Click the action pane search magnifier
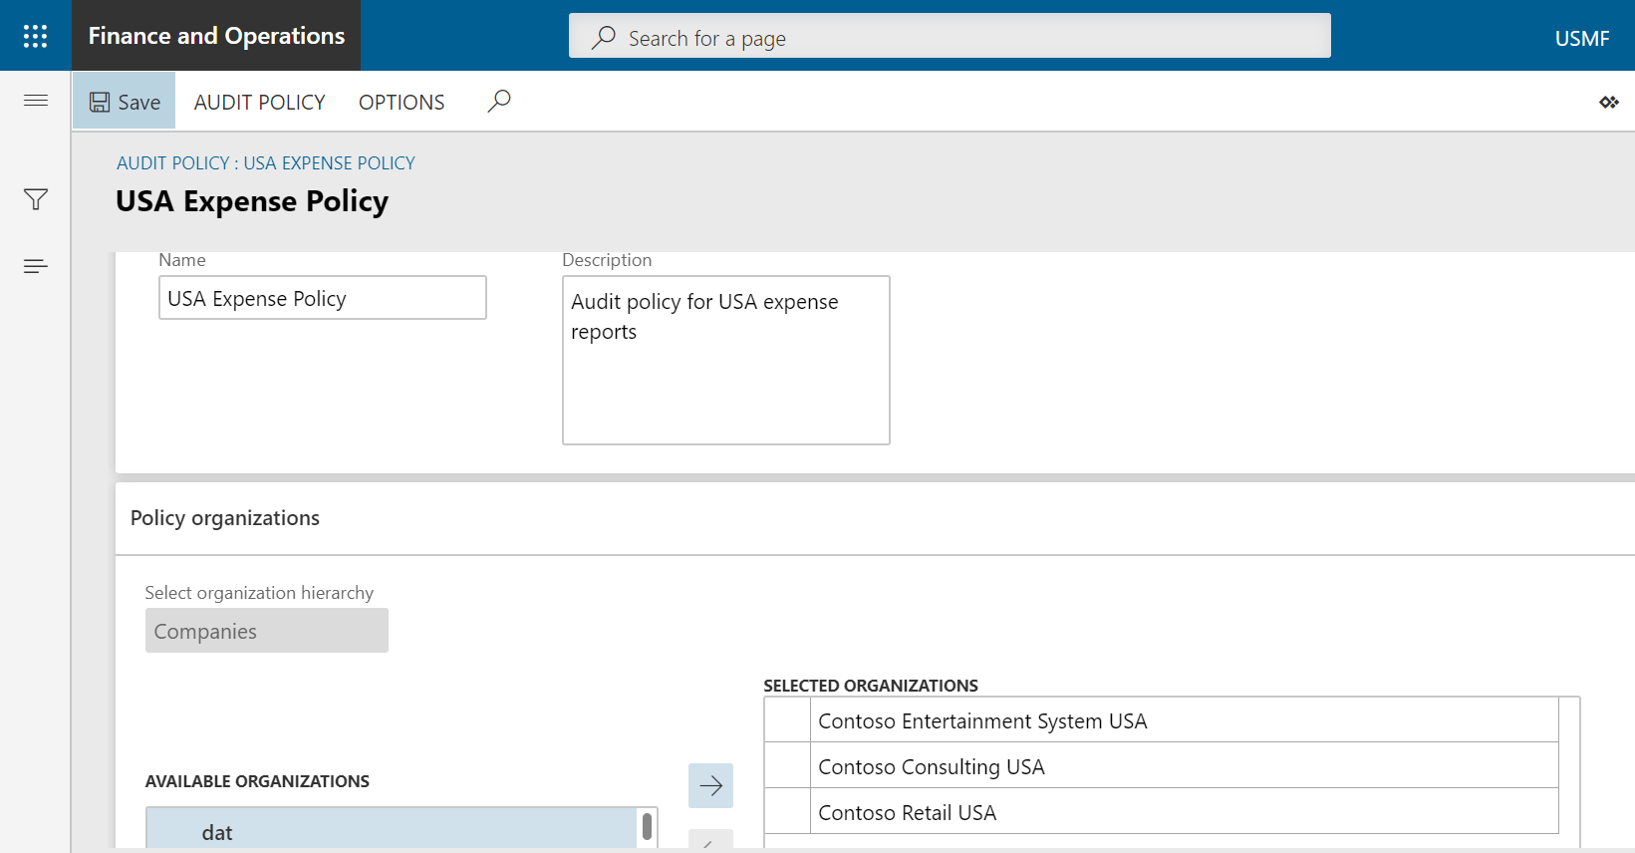1635x853 pixels. (499, 101)
